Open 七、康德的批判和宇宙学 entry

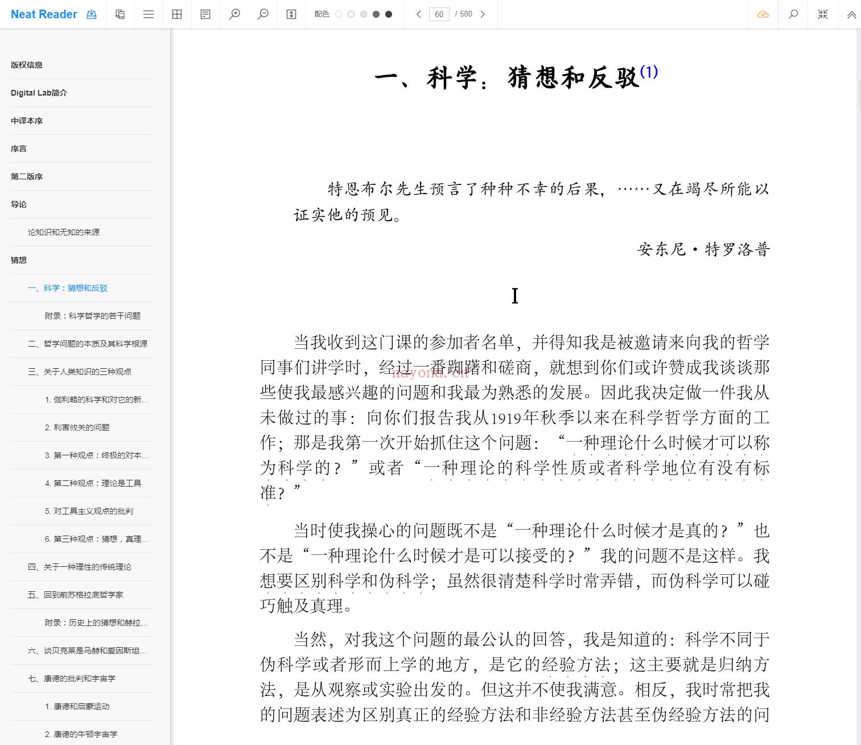pyautogui.click(x=83, y=678)
